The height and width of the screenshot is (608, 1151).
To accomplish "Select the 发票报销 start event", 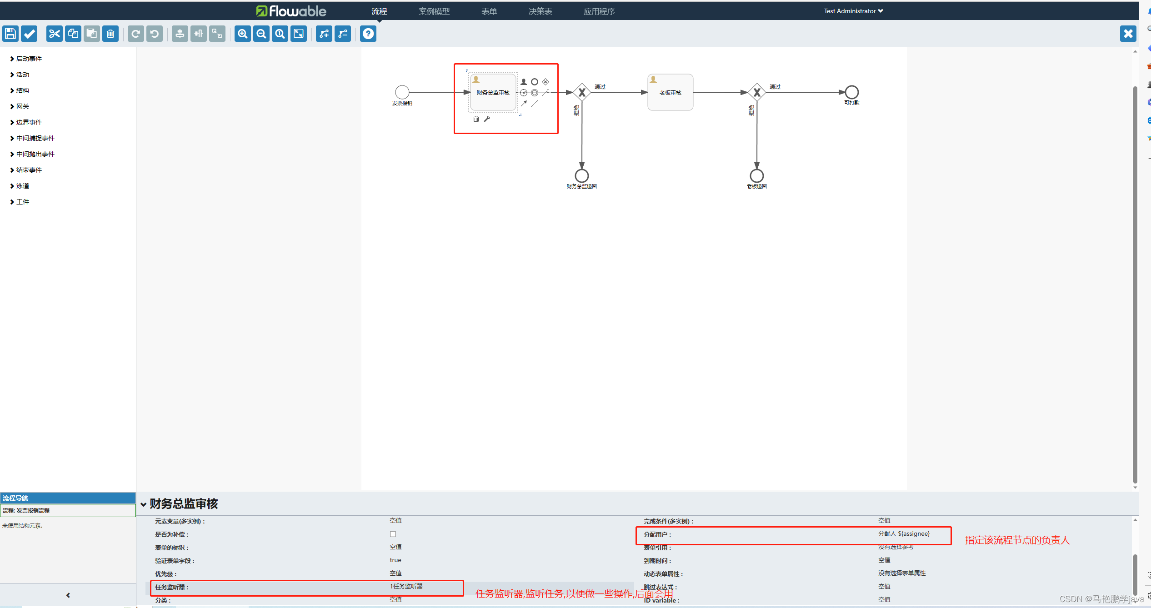I will 402,92.
